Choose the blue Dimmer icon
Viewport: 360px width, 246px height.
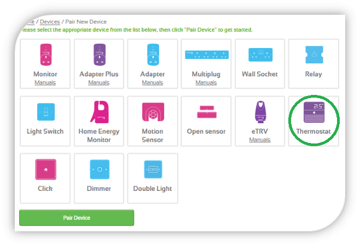coord(100,169)
